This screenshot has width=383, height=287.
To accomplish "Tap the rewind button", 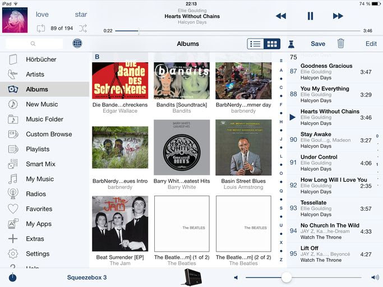I will click(x=280, y=16).
